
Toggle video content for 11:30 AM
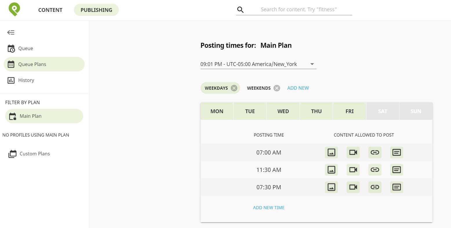353,170
